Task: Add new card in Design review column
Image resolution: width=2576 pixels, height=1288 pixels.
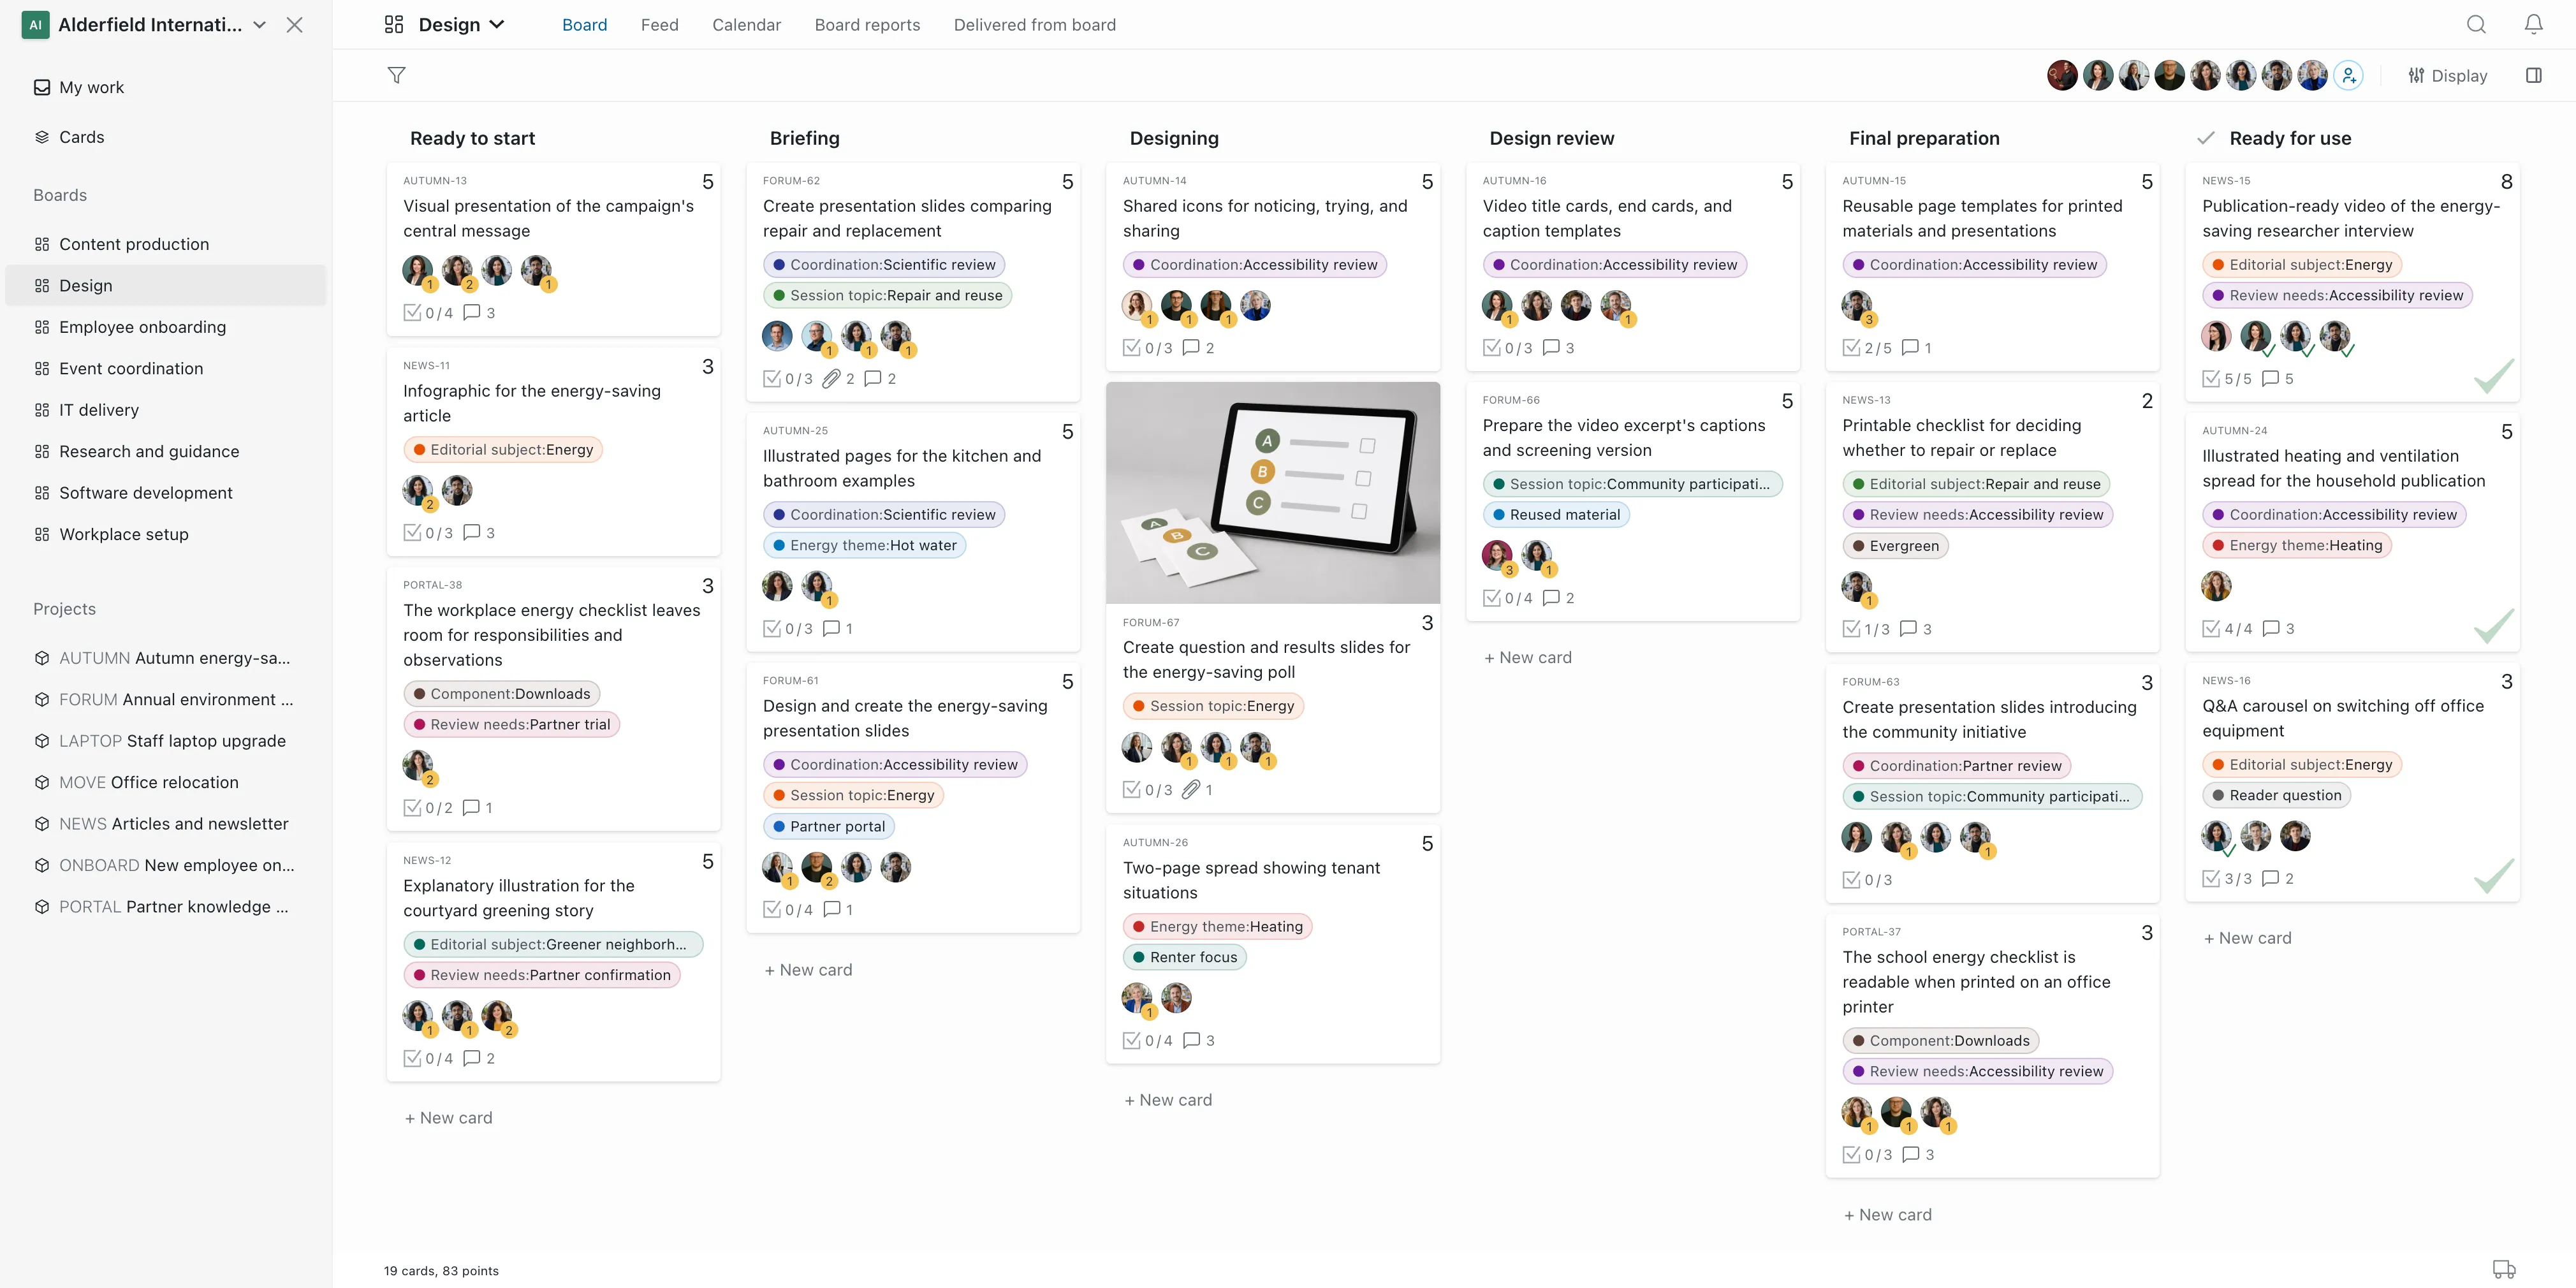Action: click(x=1527, y=657)
